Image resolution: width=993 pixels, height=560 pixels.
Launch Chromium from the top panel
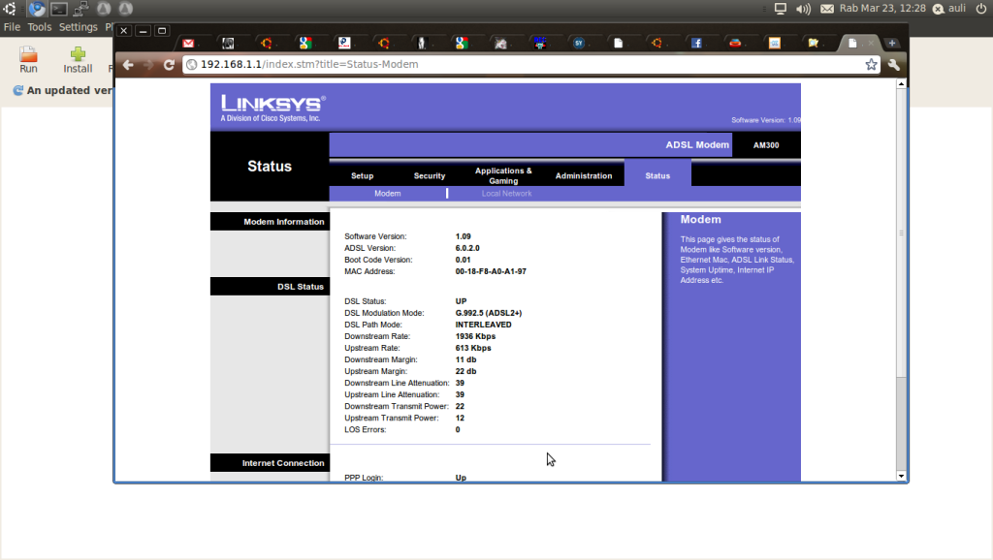[37, 8]
